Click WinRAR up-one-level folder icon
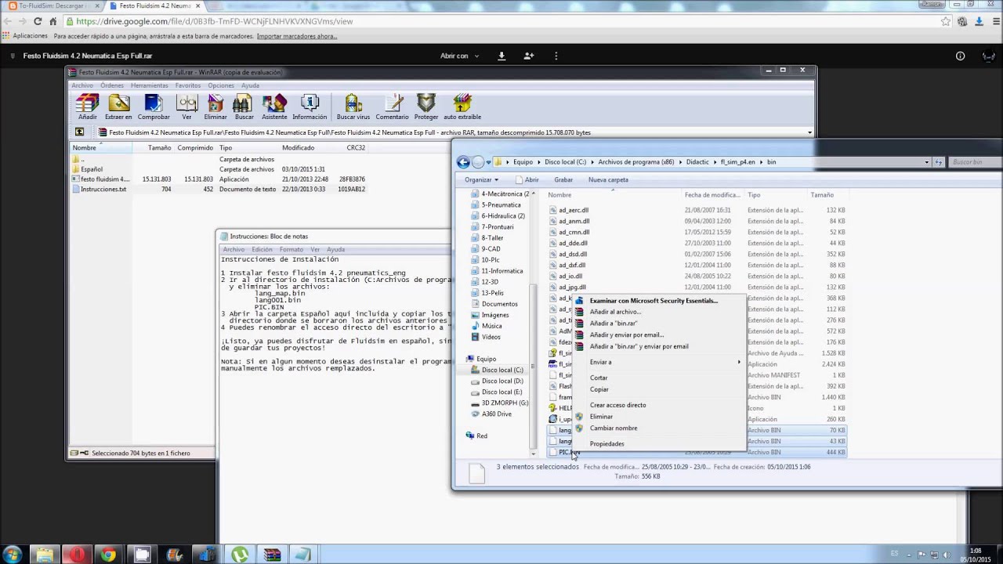The image size is (1003, 564). [x=79, y=132]
